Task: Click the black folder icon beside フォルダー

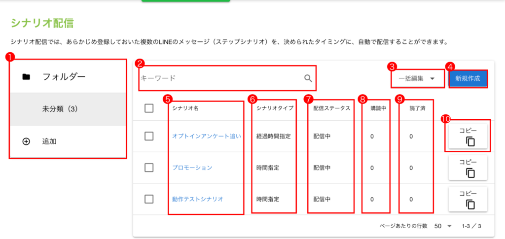Action: 26,76
